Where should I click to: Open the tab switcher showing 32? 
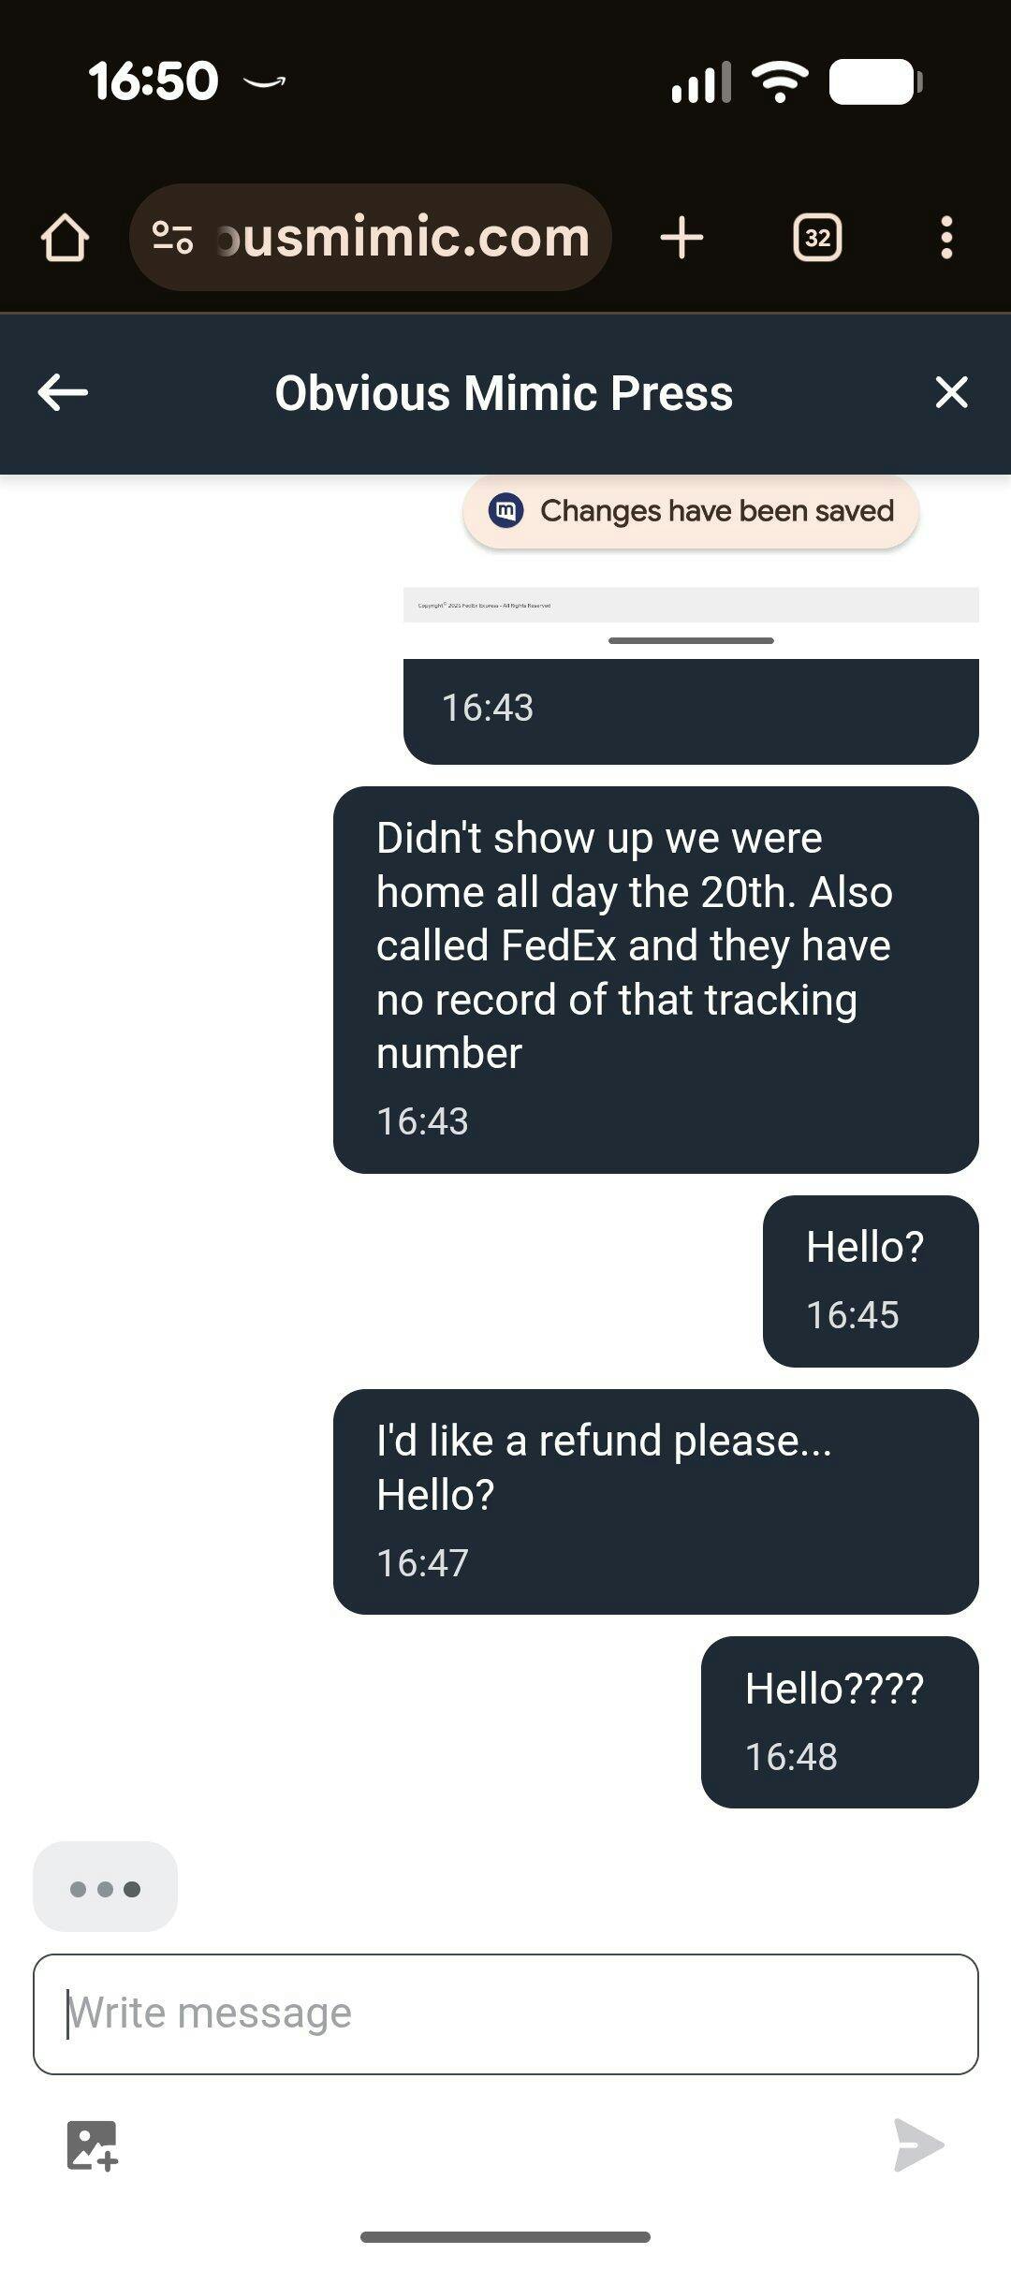pos(817,238)
